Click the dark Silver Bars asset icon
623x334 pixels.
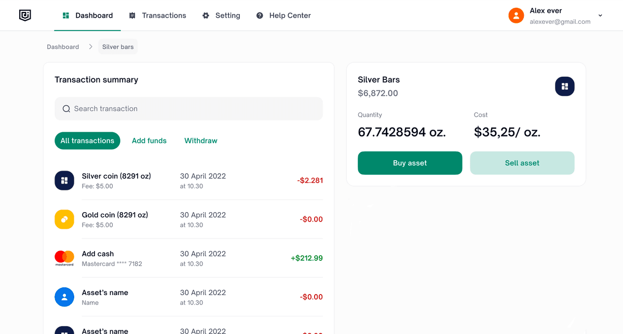pyautogui.click(x=564, y=86)
